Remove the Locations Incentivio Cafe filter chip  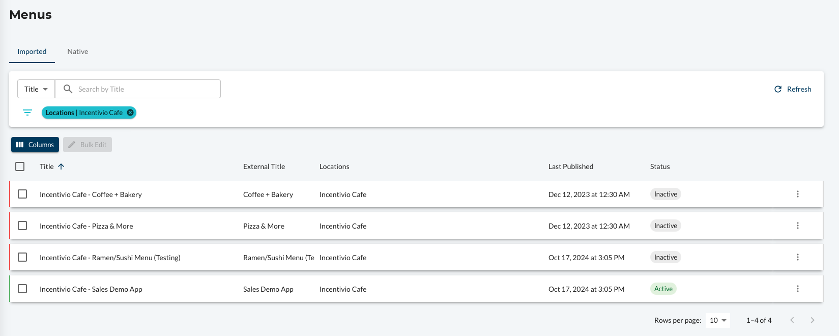(x=130, y=113)
